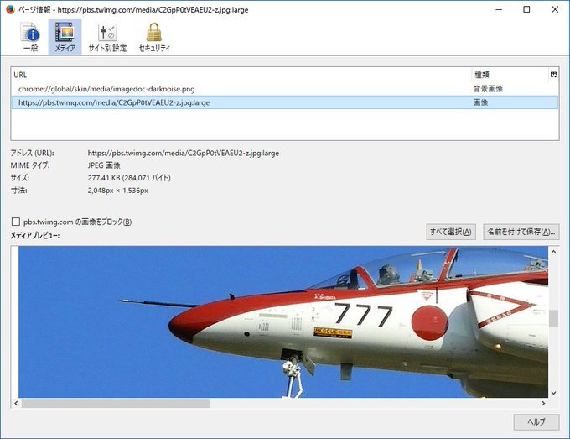570x439 pixels.
Task: Open the 一般 (General) tab icon
Action: click(x=30, y=37)
